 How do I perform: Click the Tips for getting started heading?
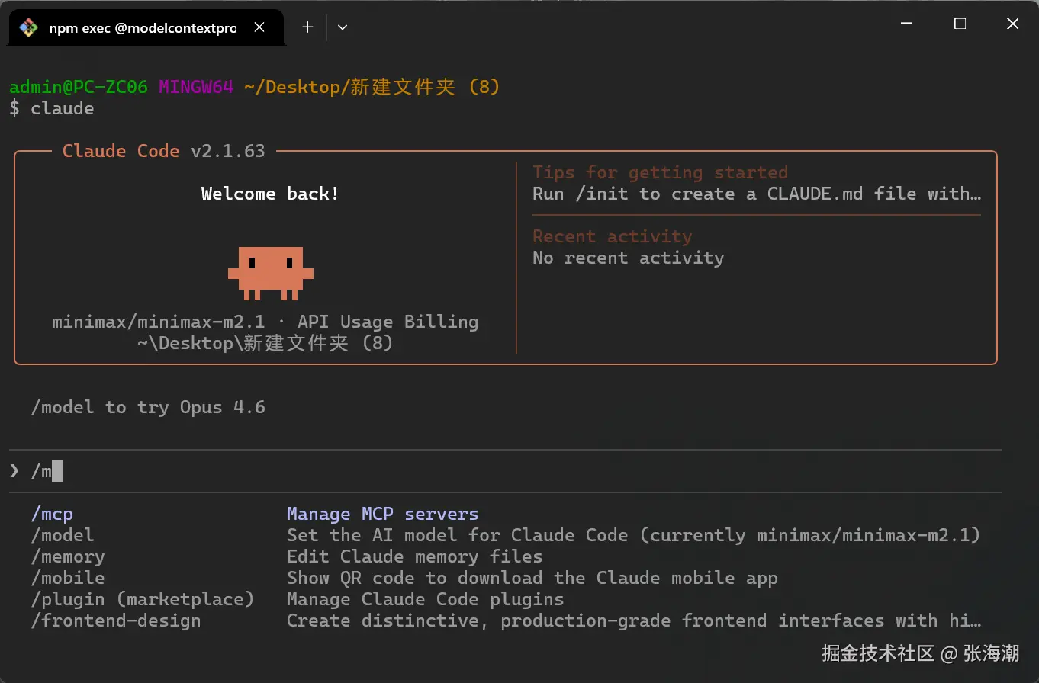point(661,172)
